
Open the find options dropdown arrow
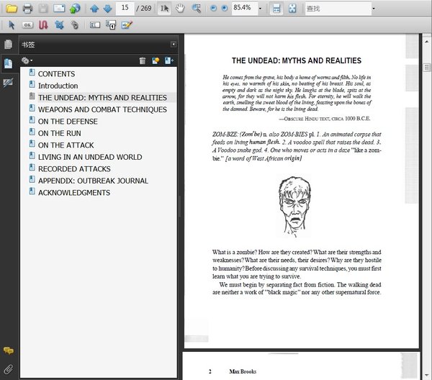coord(374,9)
